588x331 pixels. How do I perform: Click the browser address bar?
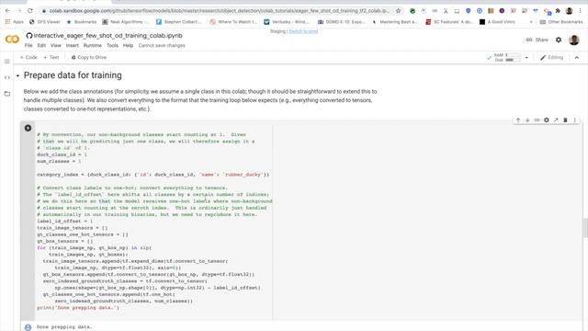pyautogui.click(x=220, y=11)
